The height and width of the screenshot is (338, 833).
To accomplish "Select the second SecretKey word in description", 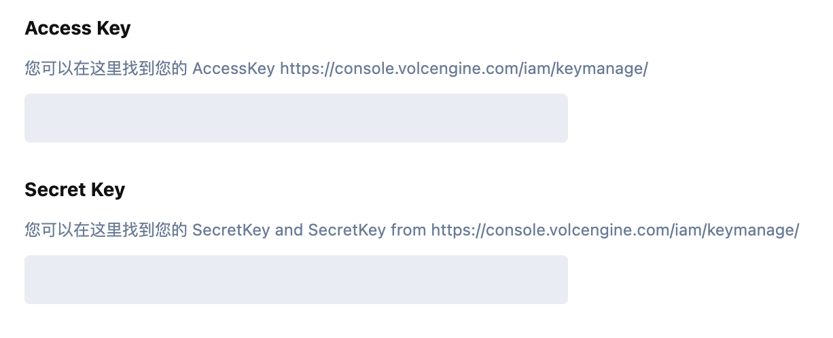I will pos(347,230).
